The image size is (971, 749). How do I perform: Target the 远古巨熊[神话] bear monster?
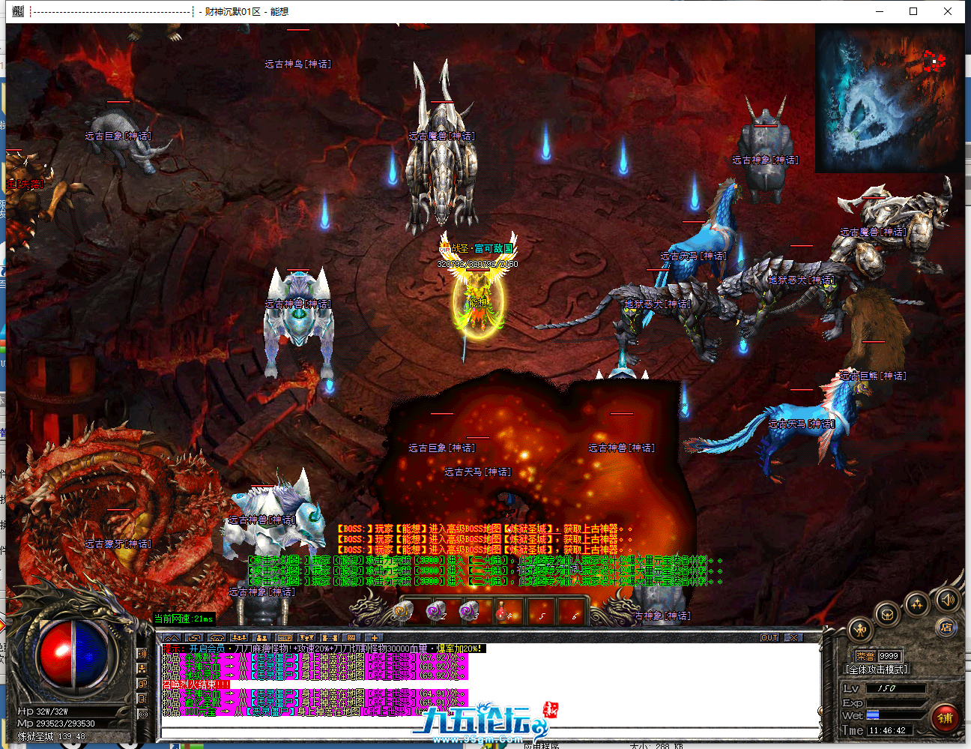pos(874,330)
